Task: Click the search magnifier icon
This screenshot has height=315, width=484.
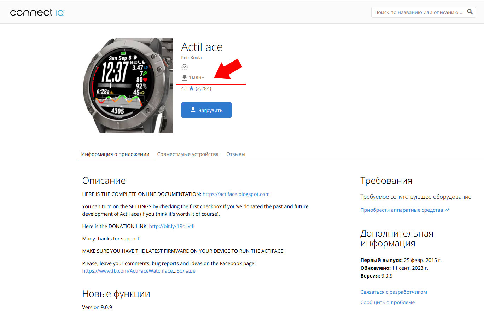Action: point(470,12)
